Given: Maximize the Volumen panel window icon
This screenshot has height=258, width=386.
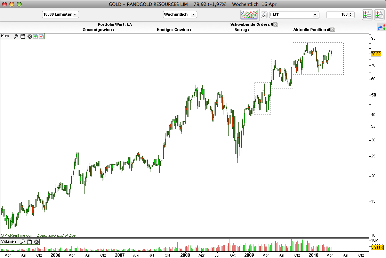Looking at the screenshot, I should click(x=29, y=242).
